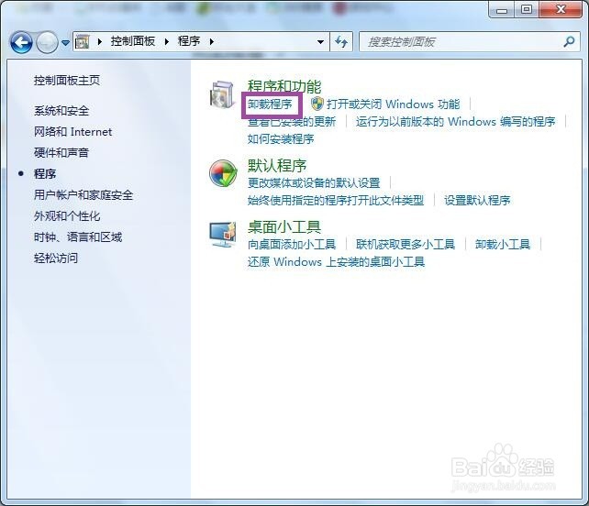Open 网络和 Internet category in sidebar
The image size is (589, 506).
point(72,132)
